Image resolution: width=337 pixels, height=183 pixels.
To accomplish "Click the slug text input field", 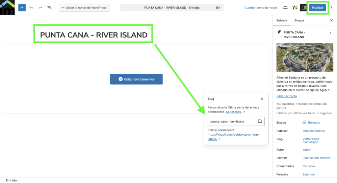I will pyautogui.click(x=232, y=122).
